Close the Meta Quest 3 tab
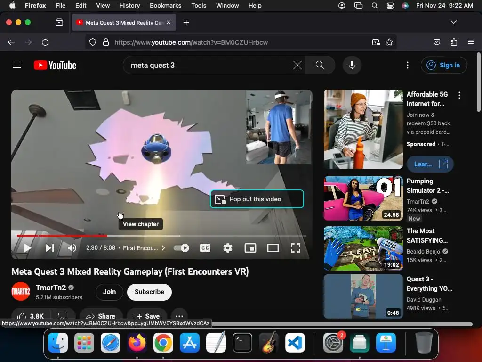This screenshot has width=482, height=362. 169,22
